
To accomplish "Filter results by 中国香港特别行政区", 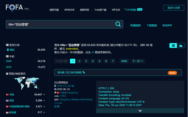I will point(20,106).
